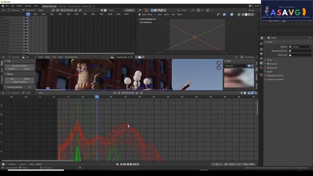313x176 pixels.
Task: Click the Set Scene Frames button
Action: coord(20,66)
